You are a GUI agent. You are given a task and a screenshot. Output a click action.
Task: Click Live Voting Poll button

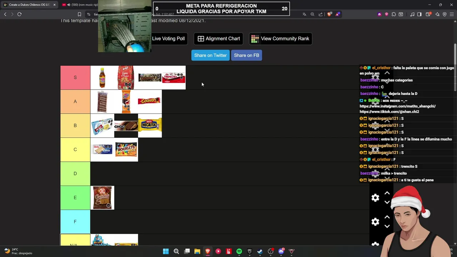[x=168, y=39]
